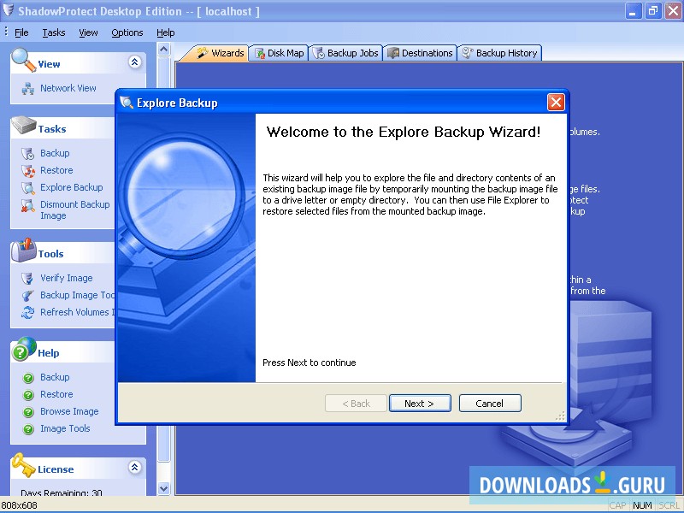Switch to the Backup History tab
Viewport: 684px width, 513px height.
click(500, 53)
